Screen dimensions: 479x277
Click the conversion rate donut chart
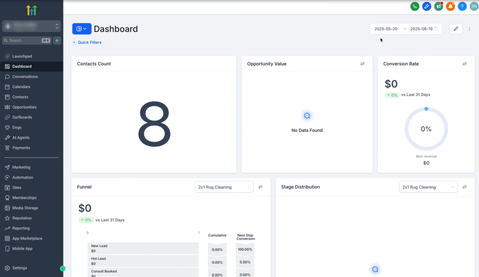point(426,129)
